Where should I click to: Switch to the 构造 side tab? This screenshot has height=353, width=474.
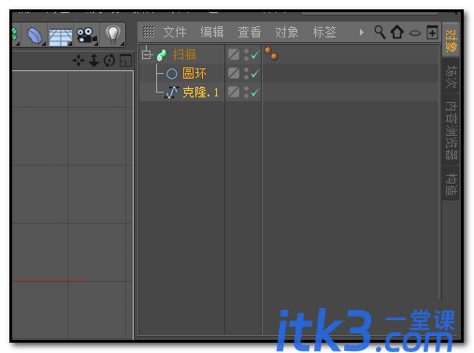(451, 184)
